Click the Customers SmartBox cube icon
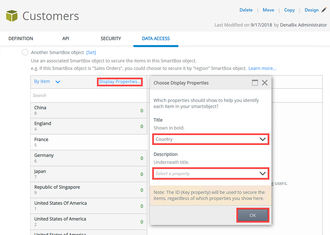Viewport: 330px width, 235px height. point(12,16)
